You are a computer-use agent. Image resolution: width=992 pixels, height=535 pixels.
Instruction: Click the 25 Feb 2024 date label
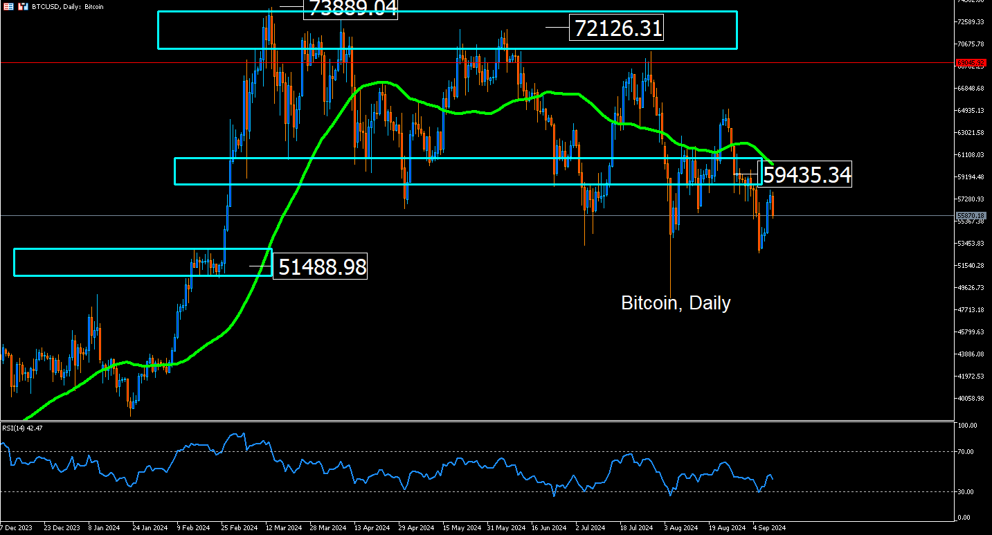[x=238, y=527]
